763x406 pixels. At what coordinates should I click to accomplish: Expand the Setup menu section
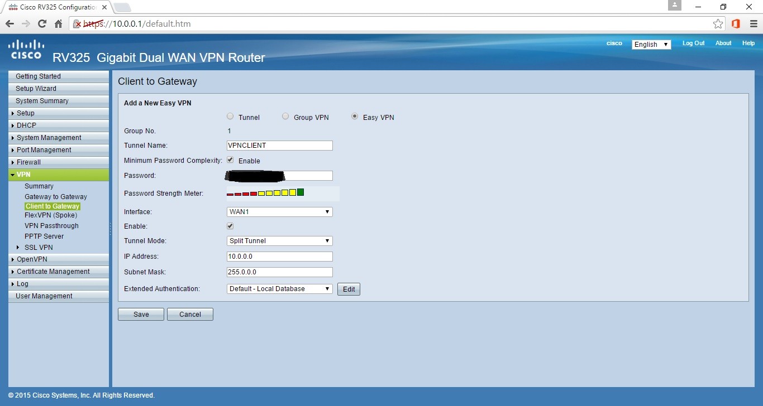point(59,113)
